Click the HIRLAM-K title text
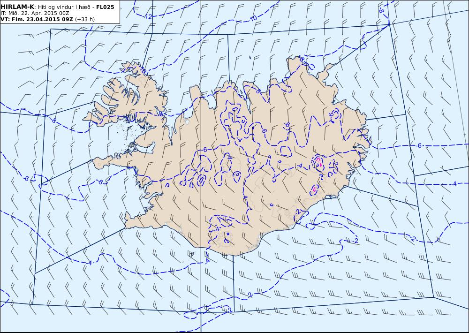 (x=18, y=7)
